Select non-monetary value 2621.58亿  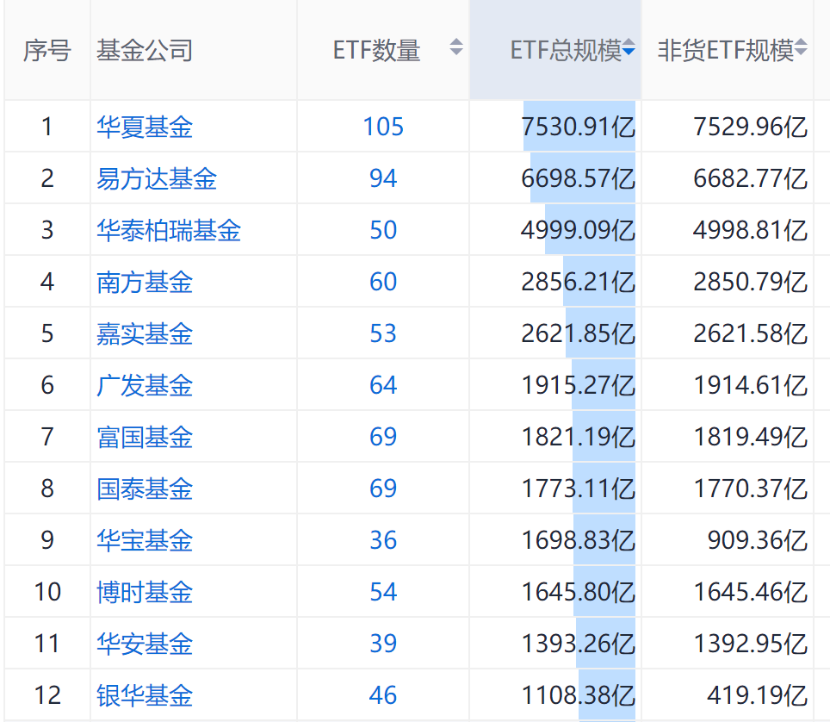751,333
